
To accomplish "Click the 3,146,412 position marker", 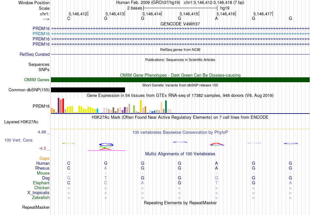I will pyautogui.click(x=78, y=14).
